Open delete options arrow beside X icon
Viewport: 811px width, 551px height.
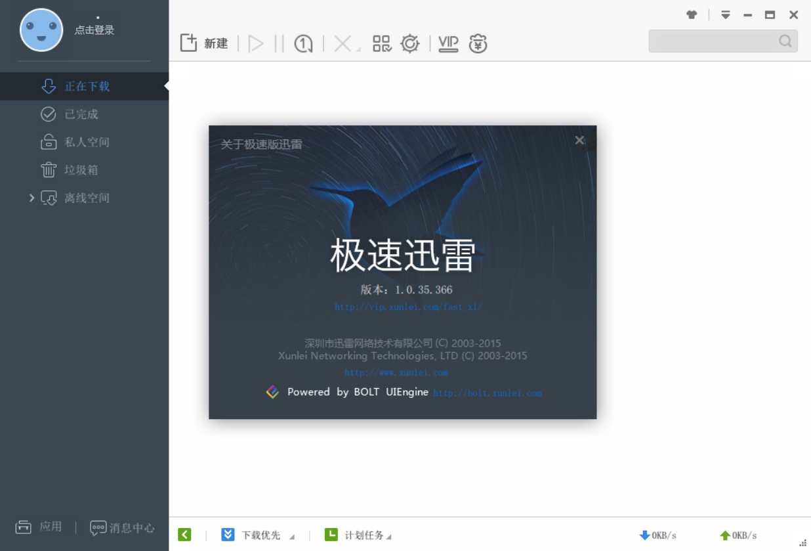358,49
